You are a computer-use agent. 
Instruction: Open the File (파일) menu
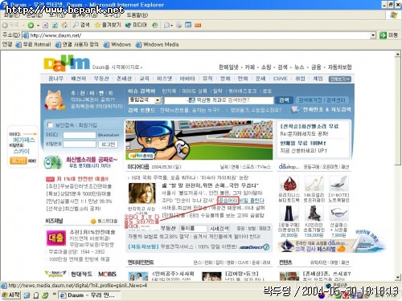pos(12,15)
